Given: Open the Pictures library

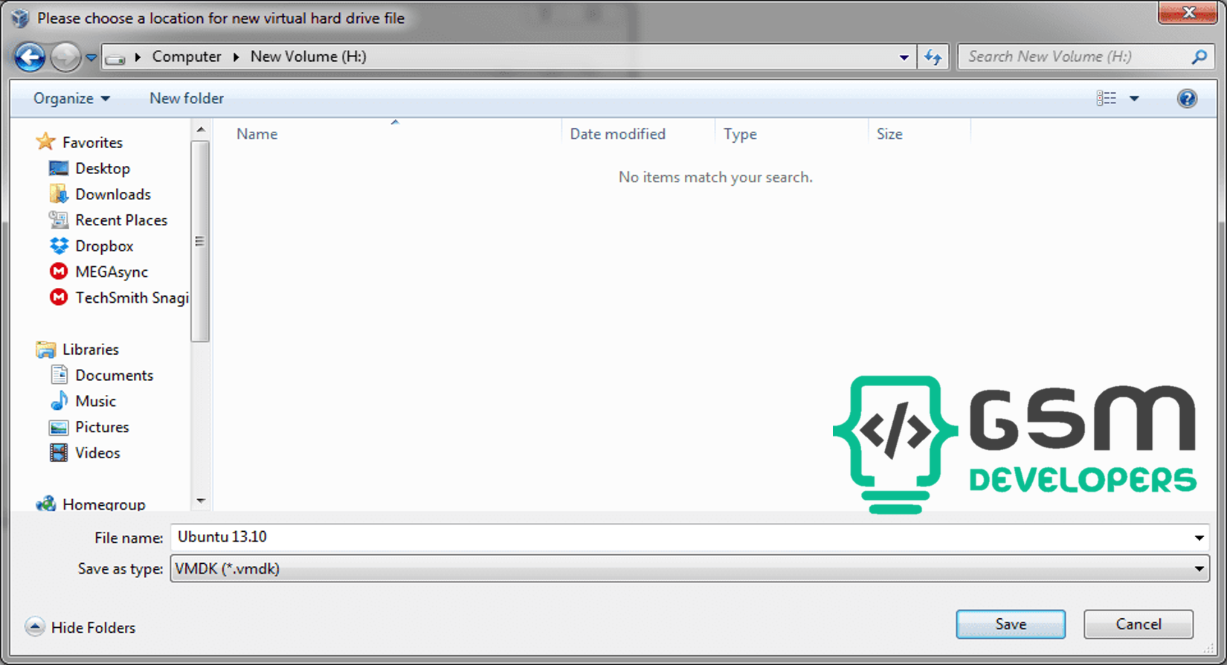Looking at the screenshot, I should (x=102, y=427).
